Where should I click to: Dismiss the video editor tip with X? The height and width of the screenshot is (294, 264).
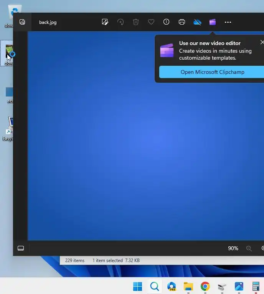coord(262,42)
